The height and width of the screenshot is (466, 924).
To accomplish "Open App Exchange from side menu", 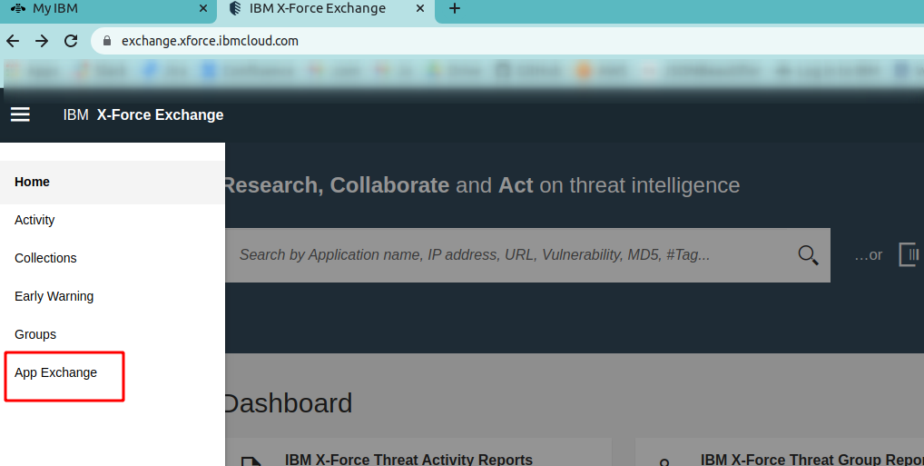I will click(56, 372).
